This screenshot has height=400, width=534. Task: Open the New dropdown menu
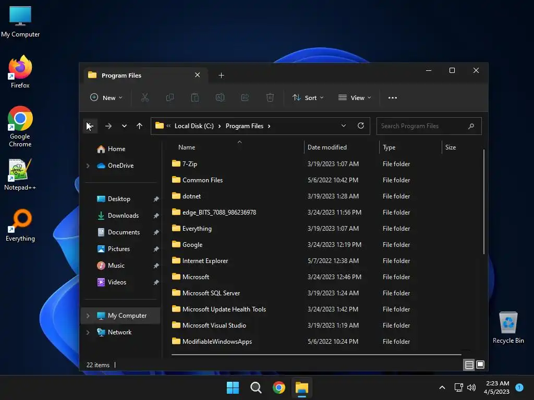(x=106, y=97)
